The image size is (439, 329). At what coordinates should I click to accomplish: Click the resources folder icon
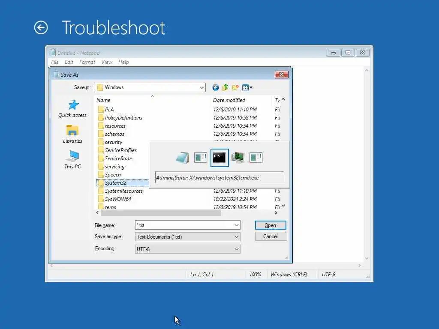point(101,126)
